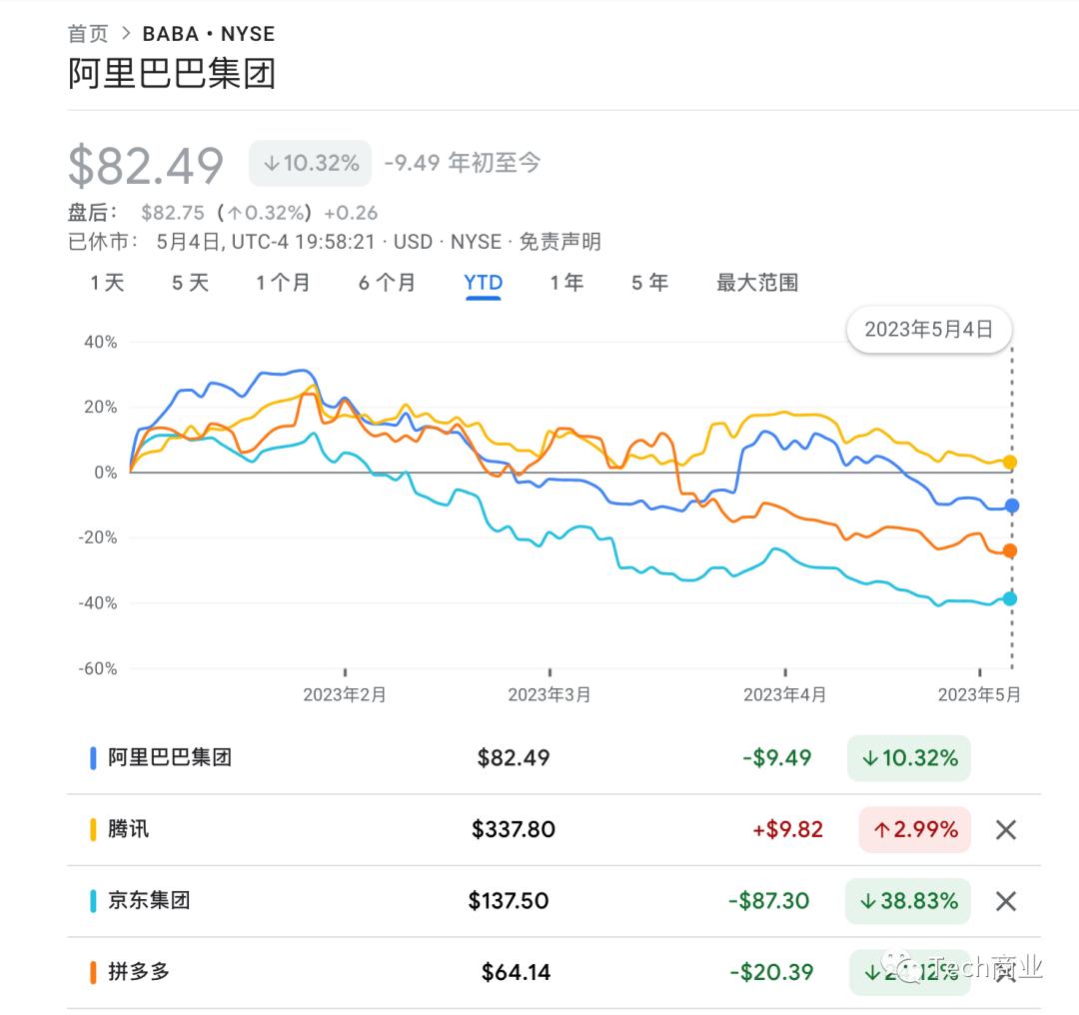Screen dimensions: 1079x1015
Task: Click the -$87.30 change for 京东集团
Action: pyautogui.click(x=769, y=901)
